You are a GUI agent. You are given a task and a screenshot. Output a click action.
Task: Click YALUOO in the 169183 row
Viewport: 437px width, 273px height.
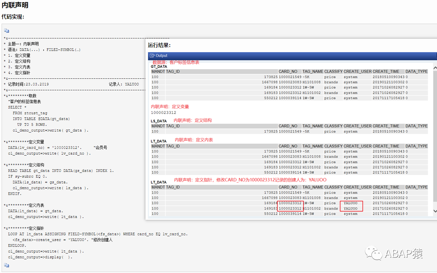[350, 209]
